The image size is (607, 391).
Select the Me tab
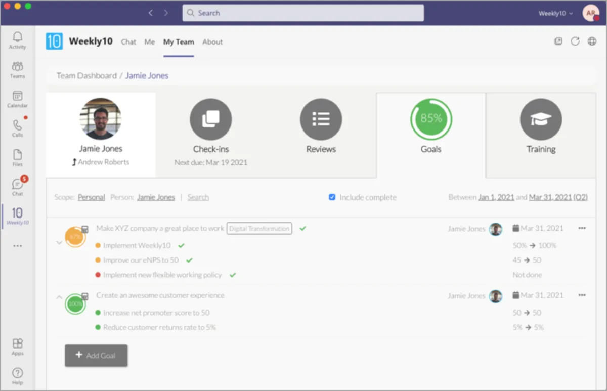click(149, 42)
